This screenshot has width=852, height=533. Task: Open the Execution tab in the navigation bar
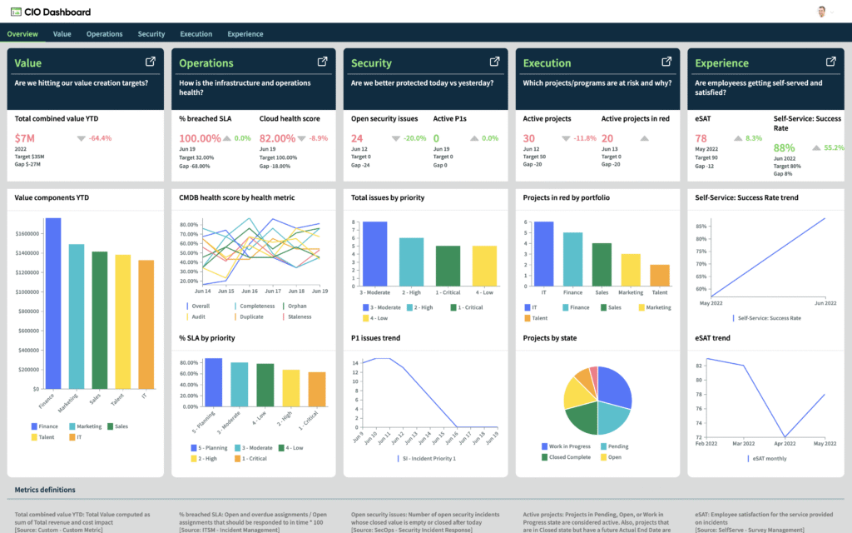196,33
